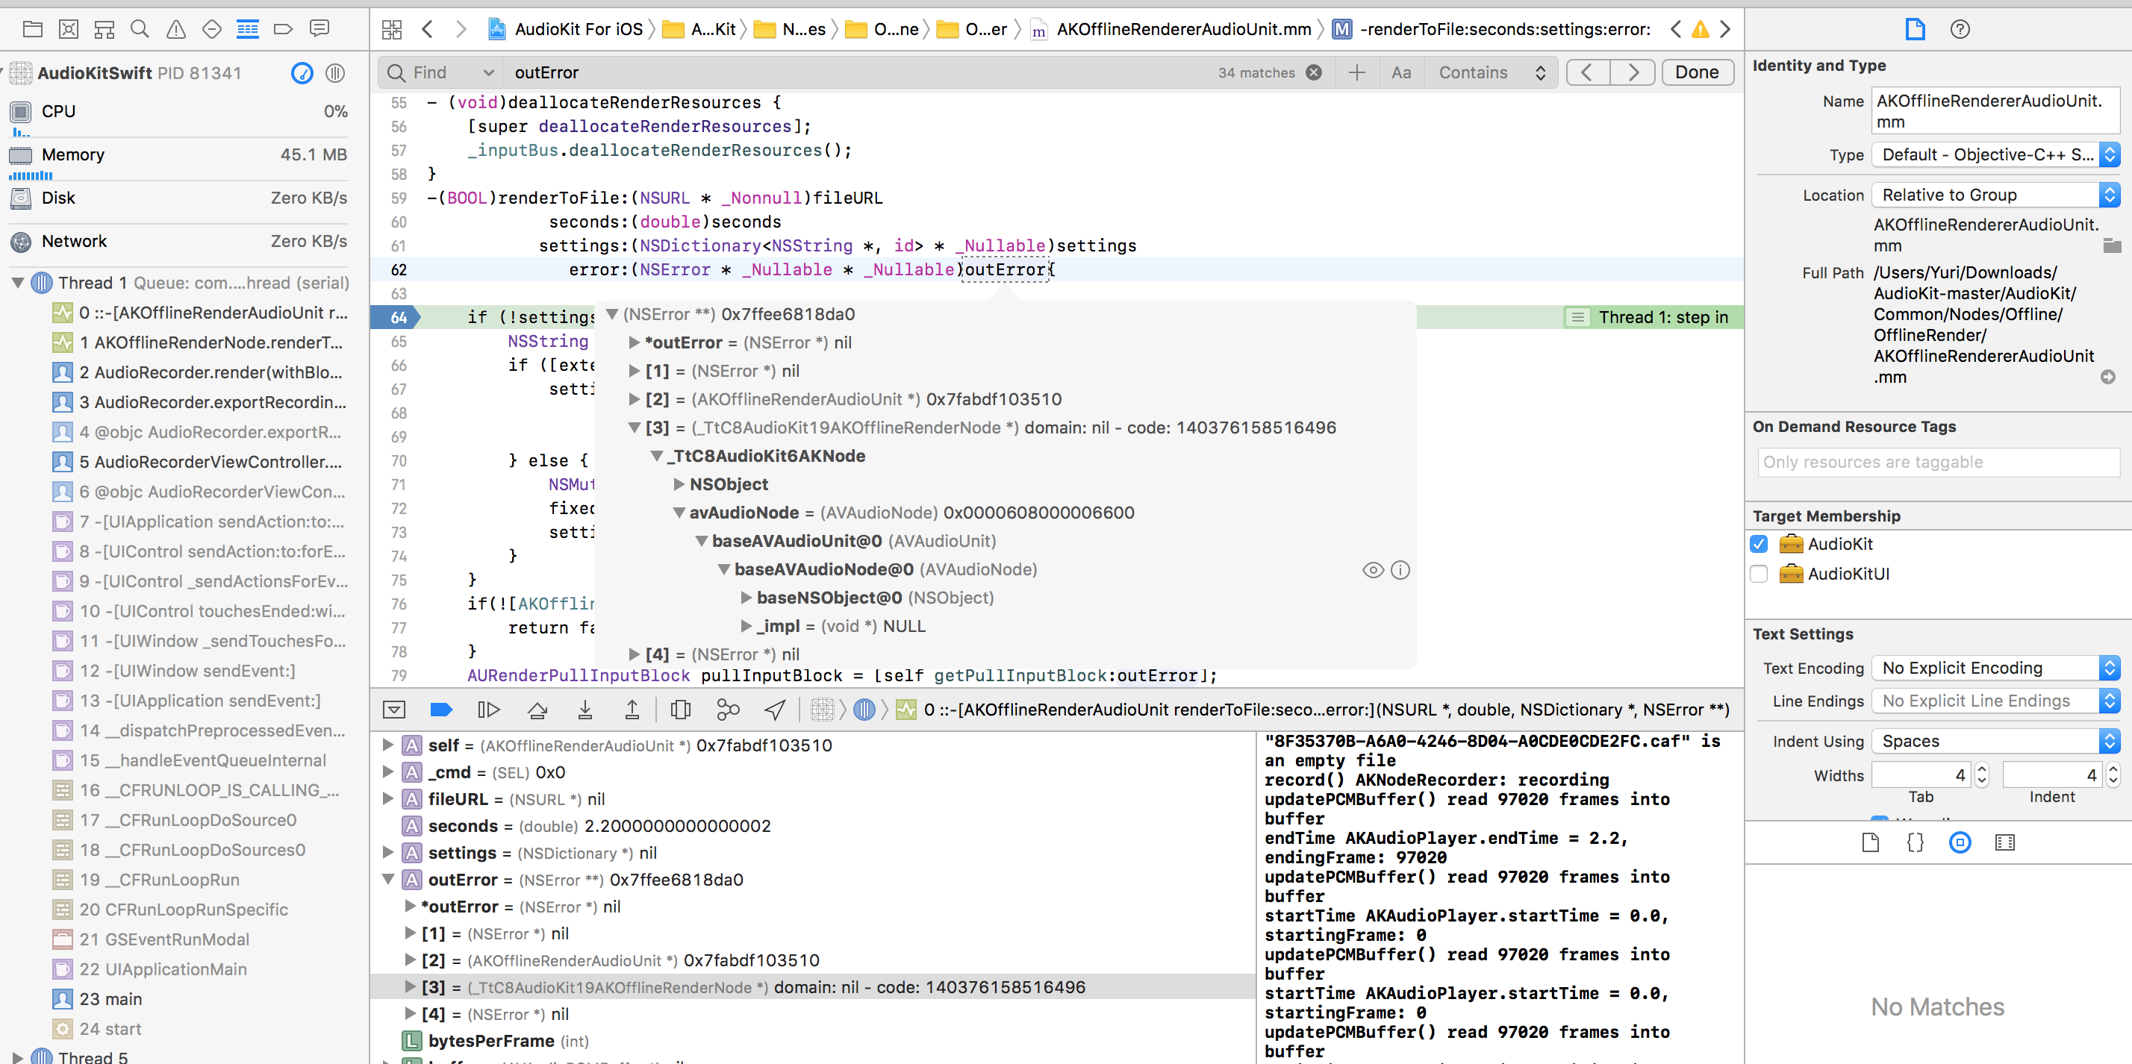2132x1064 pixels.
Task: Go to next find match
Action: 1632,73
